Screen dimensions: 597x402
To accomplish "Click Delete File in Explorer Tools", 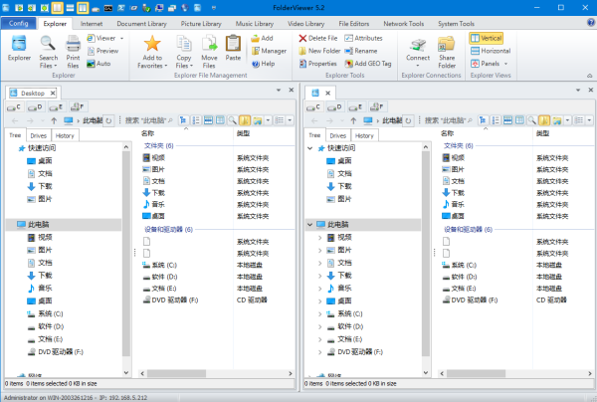I will [321, 37].
